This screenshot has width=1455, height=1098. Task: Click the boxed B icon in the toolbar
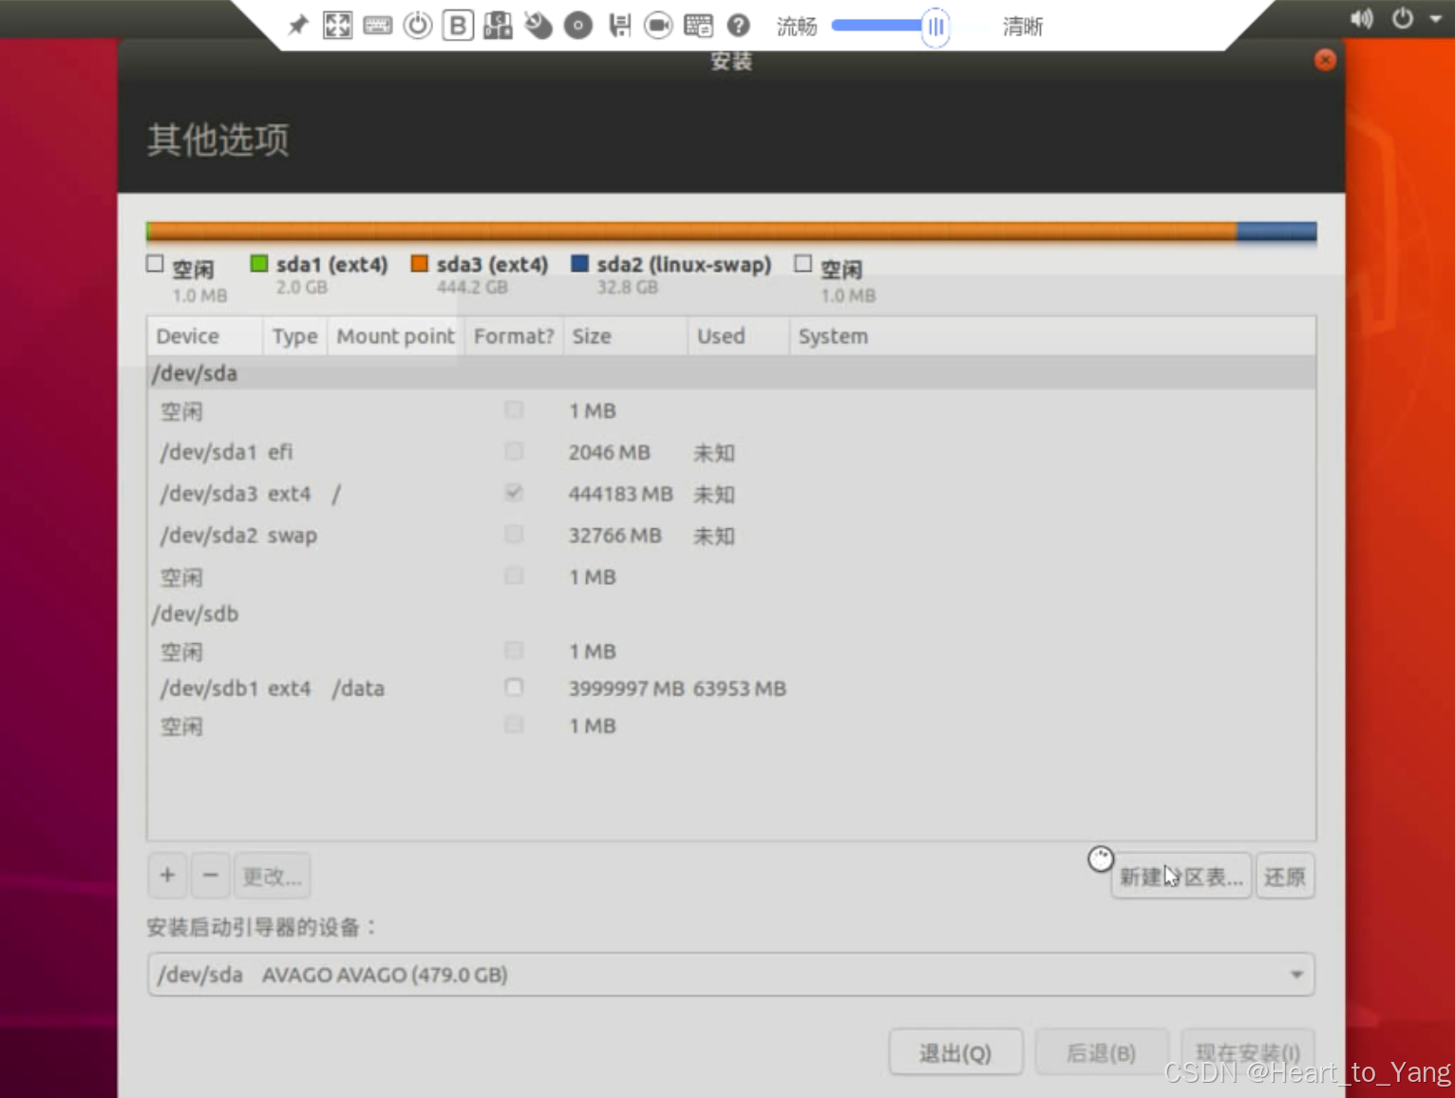click(x=458, y=26)
